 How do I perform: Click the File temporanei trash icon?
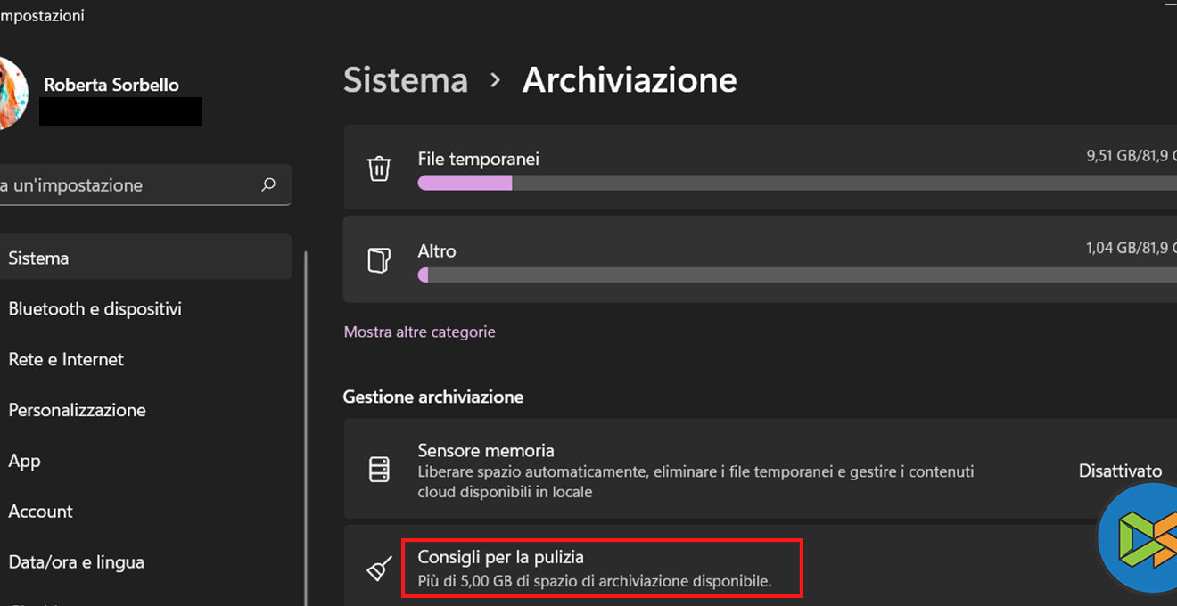point(379,168)
